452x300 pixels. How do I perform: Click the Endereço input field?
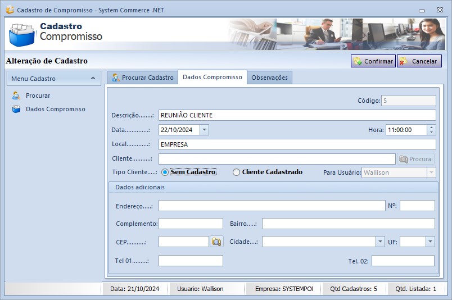272,206
